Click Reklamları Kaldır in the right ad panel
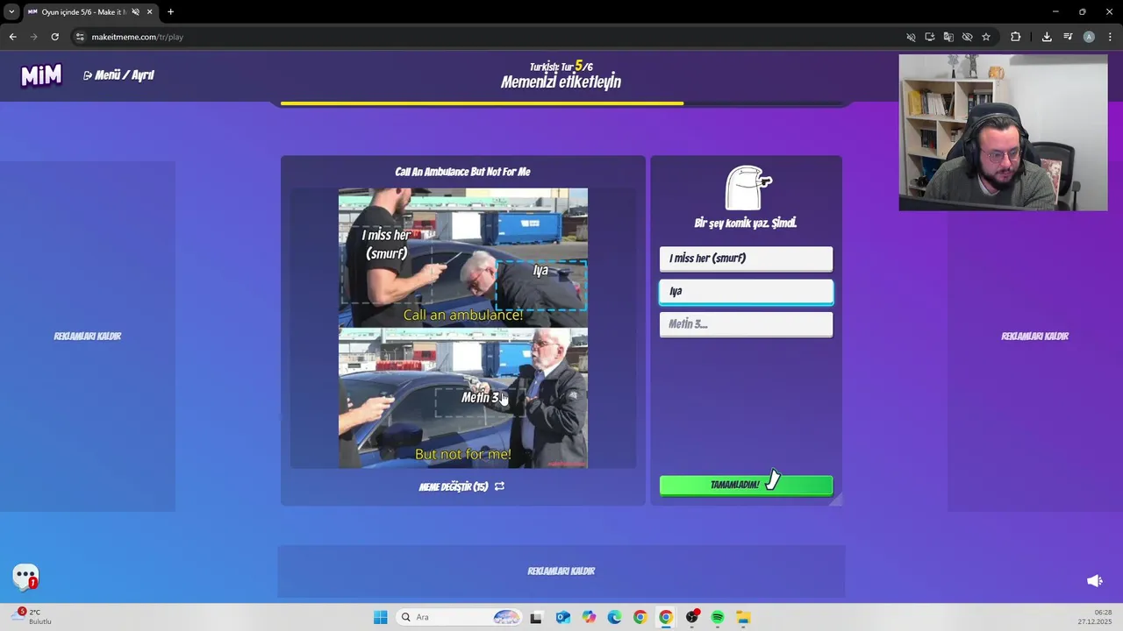Viewport: 1123px width, 631px height. click(x=1035, y=337)
